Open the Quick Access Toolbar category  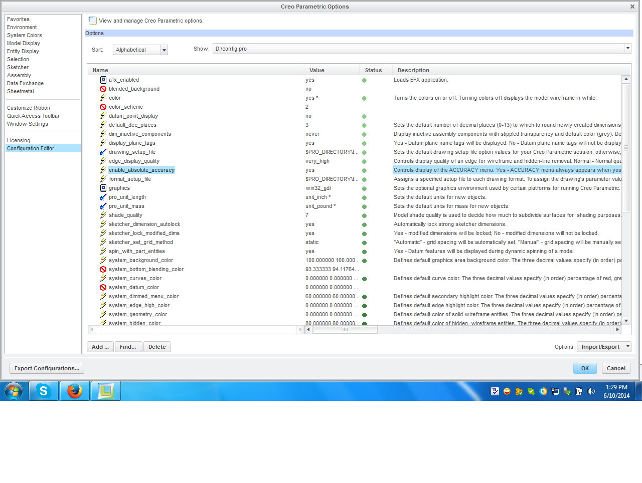33,116
